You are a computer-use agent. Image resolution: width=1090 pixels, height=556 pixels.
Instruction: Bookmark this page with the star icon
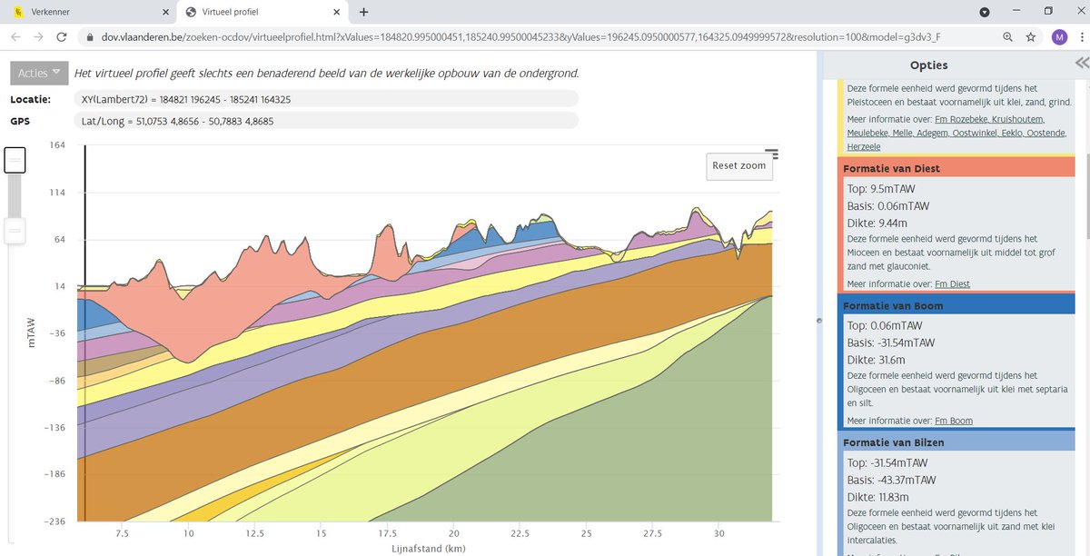[x=1031, y=37]
